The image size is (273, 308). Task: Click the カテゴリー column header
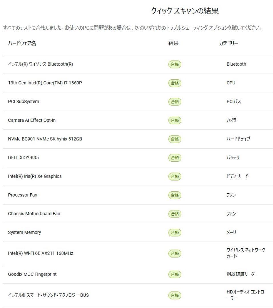pyautogui.click(x=228, y=43)
